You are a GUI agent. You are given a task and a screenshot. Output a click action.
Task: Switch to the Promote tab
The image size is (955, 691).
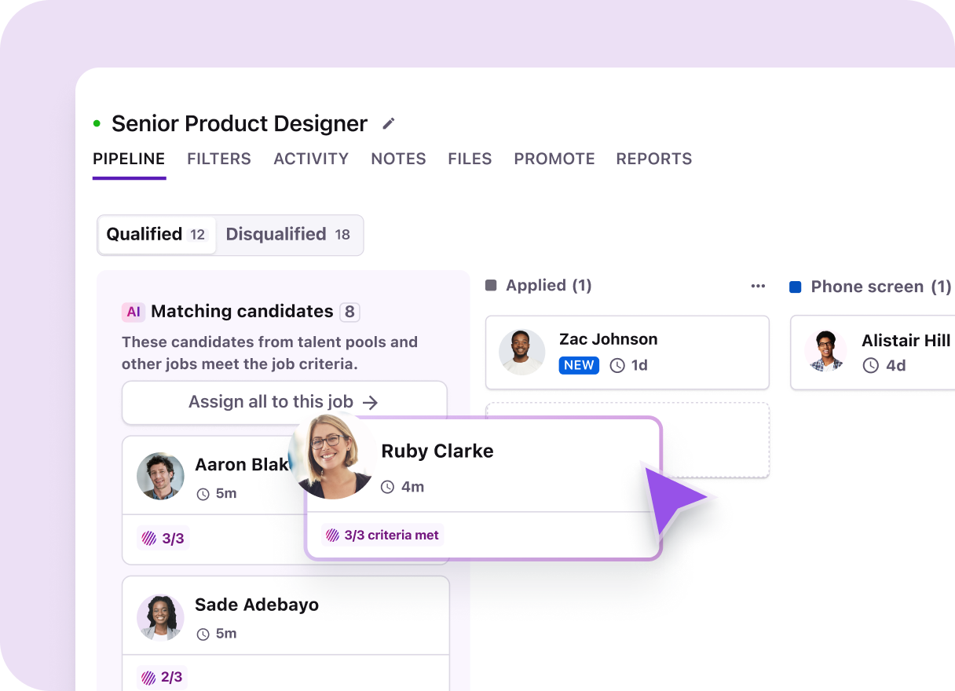(554, 159)
